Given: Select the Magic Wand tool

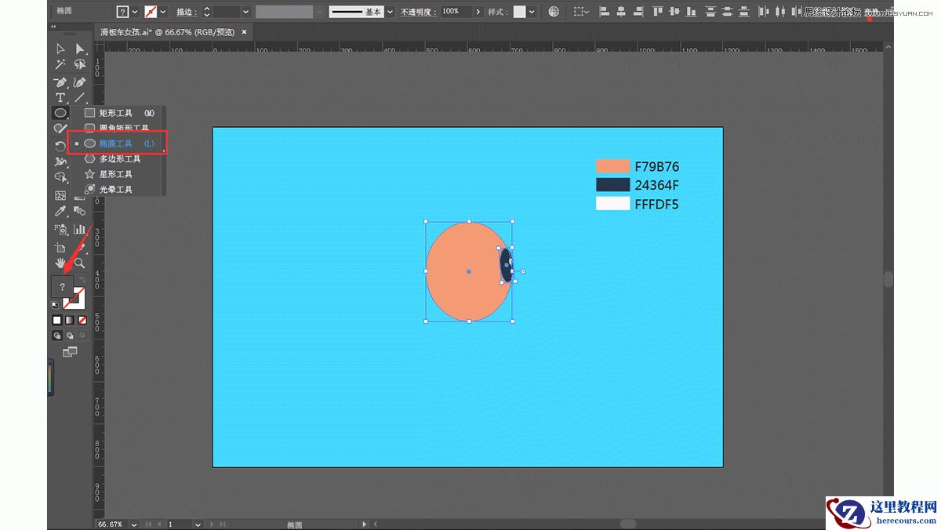Looking at the screenshot, I should coord(60,65).
